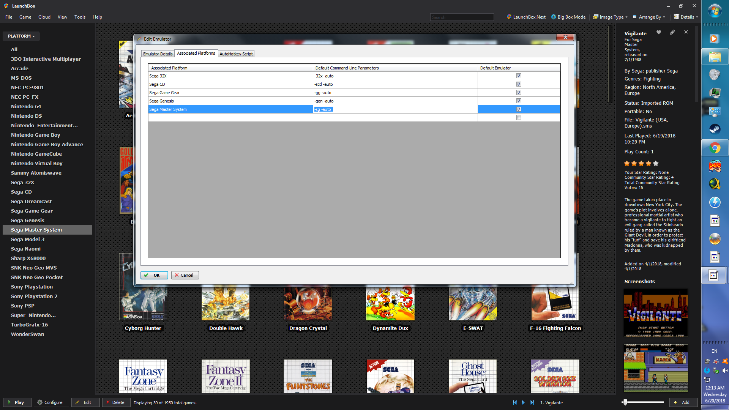Click the Edit button in bottom bar
729x410 pixels.
click(x=85, y=402)
